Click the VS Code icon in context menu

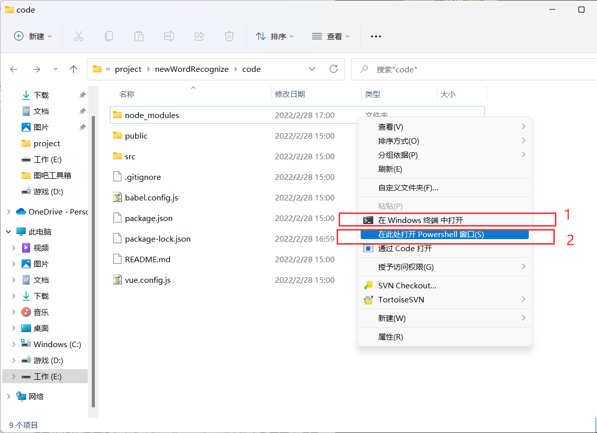point(368,248)
